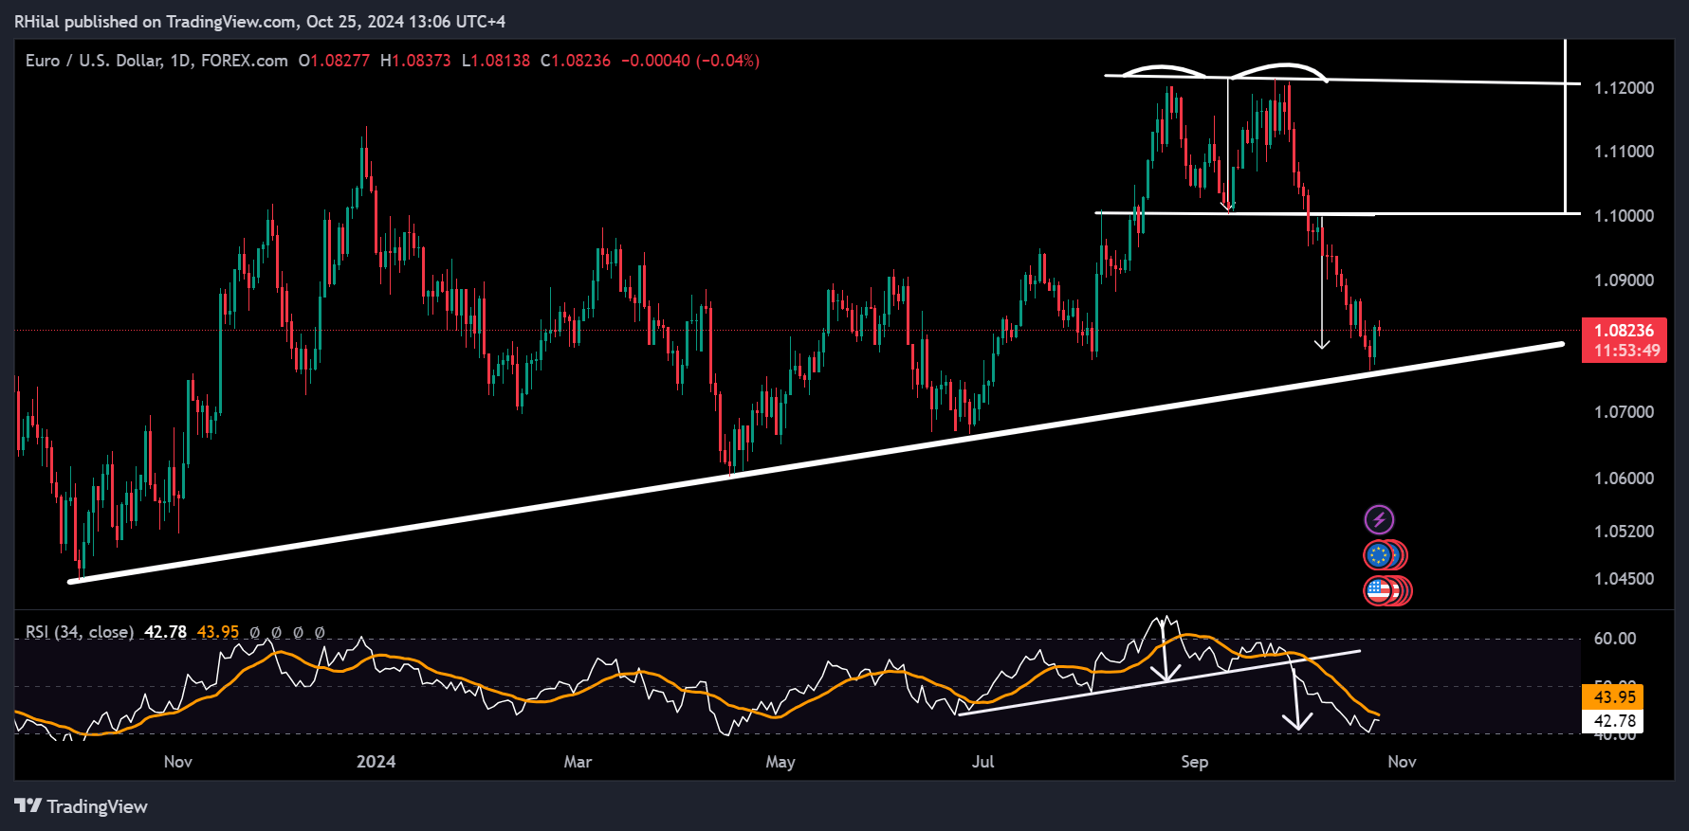Click the RSI value 42.78 in the legend
The height and width of the screenshot is (831, 1689).
click(165, 632)
